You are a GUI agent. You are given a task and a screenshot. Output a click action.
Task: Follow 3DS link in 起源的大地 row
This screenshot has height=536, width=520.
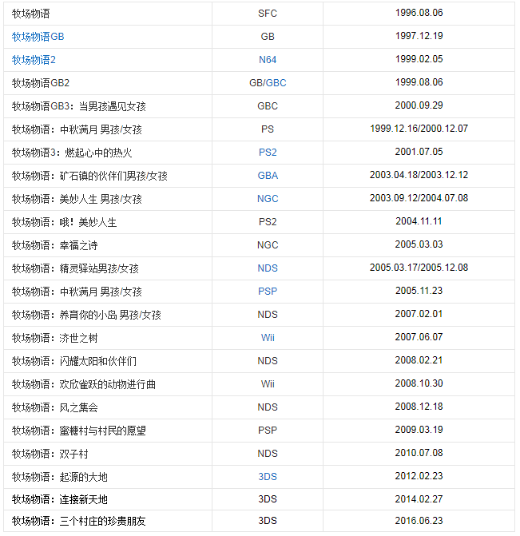[x=268, y=477]
